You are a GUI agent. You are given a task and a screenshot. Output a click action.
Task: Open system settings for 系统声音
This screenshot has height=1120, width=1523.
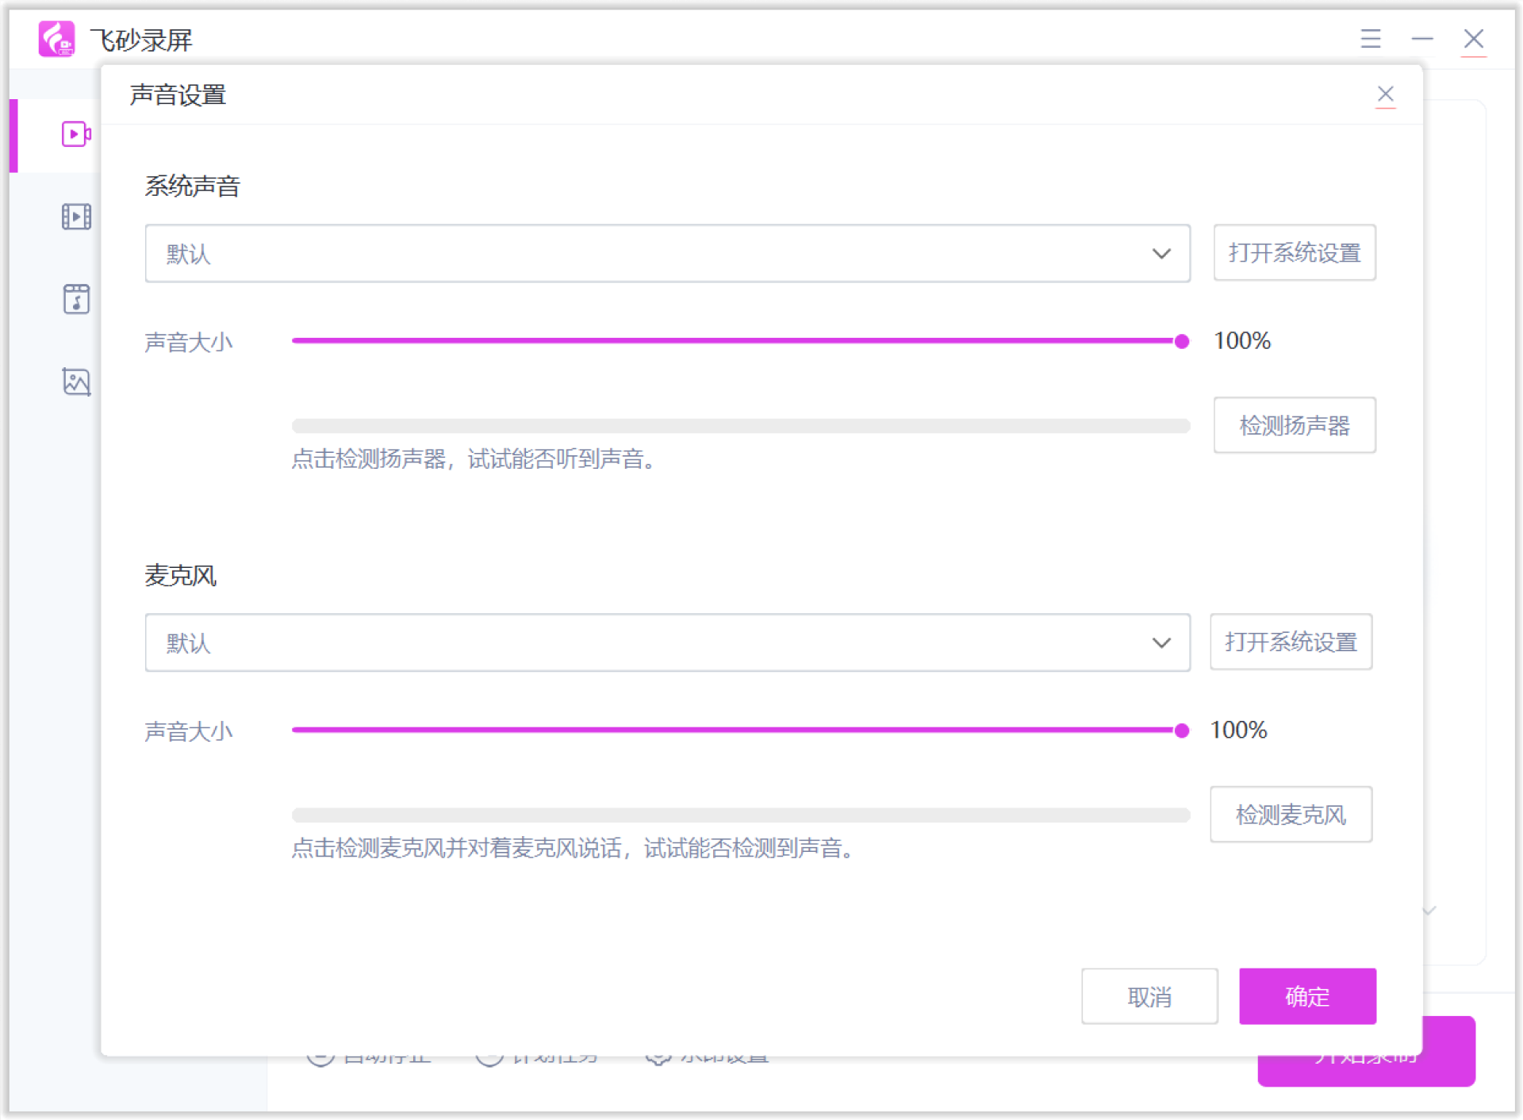1295,253
